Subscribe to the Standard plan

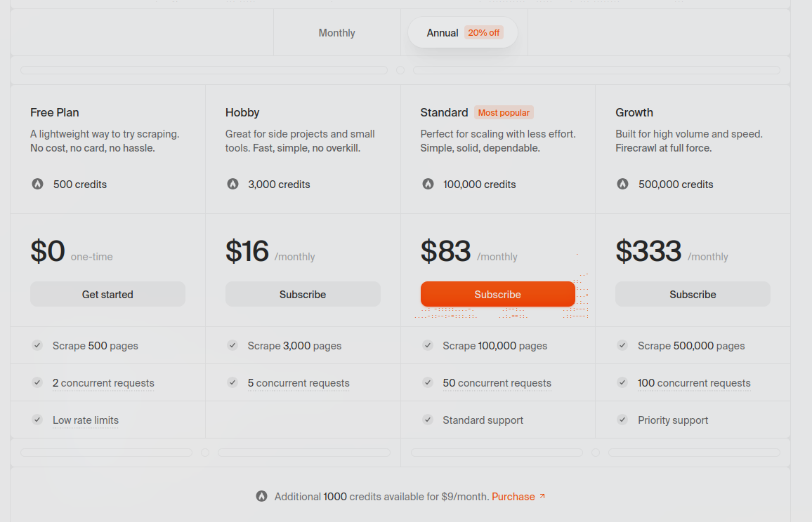pyautogui.click(x=497, y=295)
